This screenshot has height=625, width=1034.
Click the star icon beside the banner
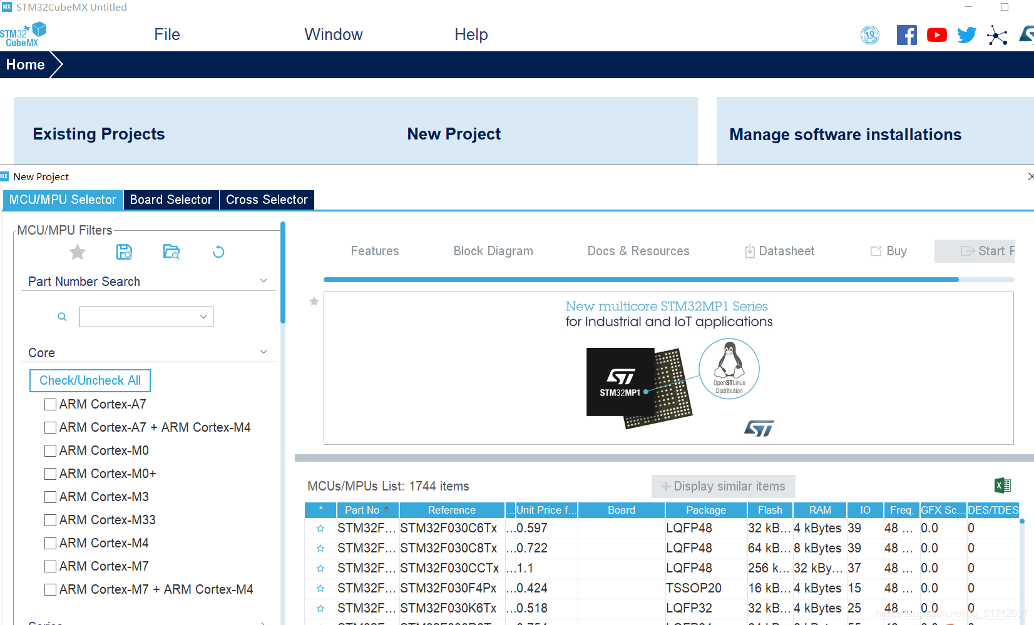tap(314, 302)
